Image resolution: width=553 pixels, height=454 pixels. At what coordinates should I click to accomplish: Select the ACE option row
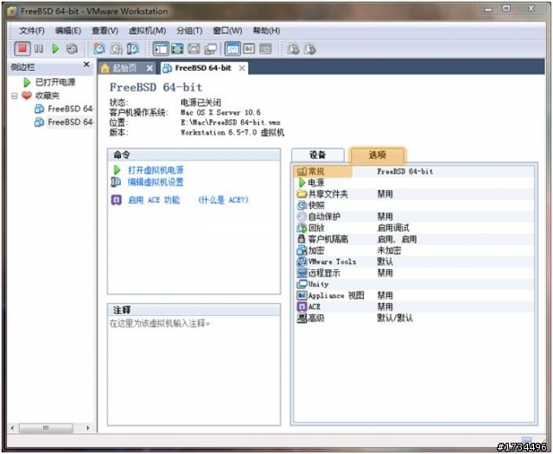[413, 306]
